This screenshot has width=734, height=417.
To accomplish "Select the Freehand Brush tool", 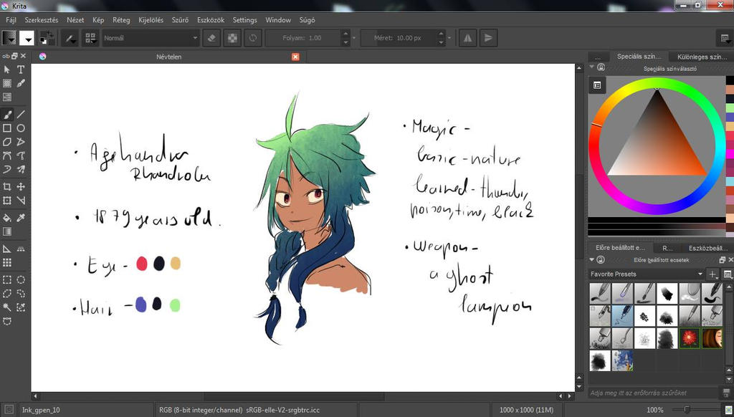I will coord(7,114).
